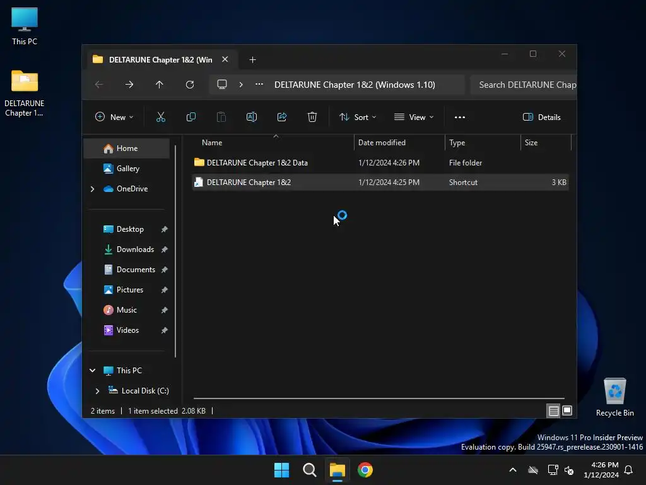Click the muted volume tray icon

pos(569,470)
